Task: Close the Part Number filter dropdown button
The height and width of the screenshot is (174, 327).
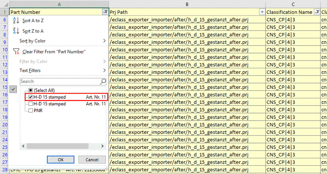Action: (x=105, y=12)
